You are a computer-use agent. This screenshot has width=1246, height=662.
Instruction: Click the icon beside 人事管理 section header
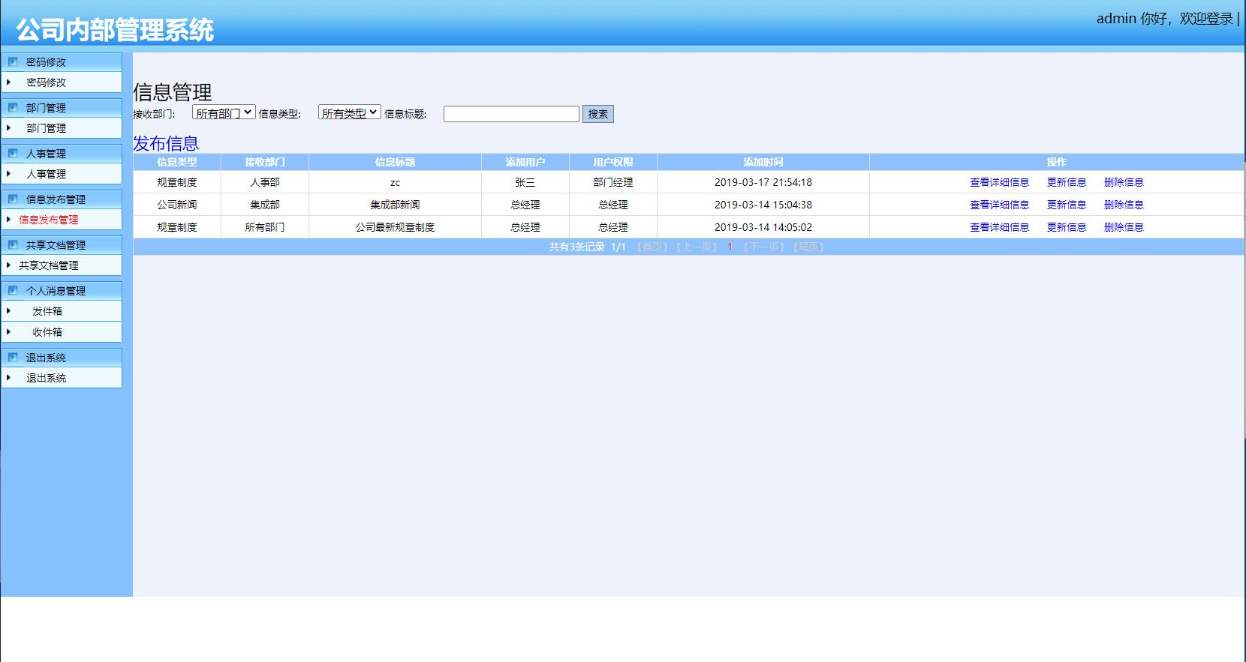click(x=13, y=154)
